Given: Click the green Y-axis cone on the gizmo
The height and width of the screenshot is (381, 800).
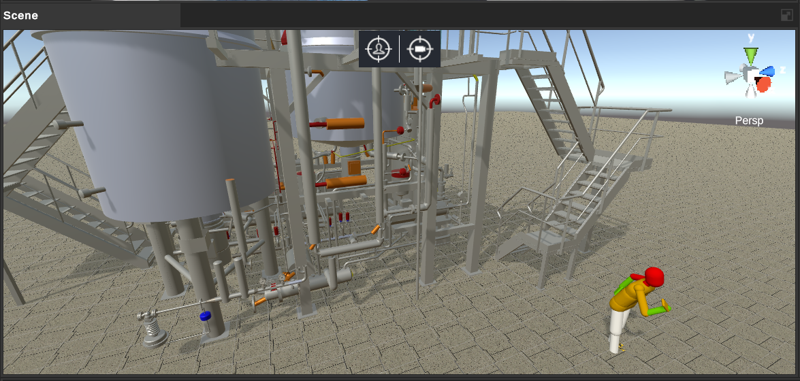Looking at the screenshot, I should click(750, 55).
